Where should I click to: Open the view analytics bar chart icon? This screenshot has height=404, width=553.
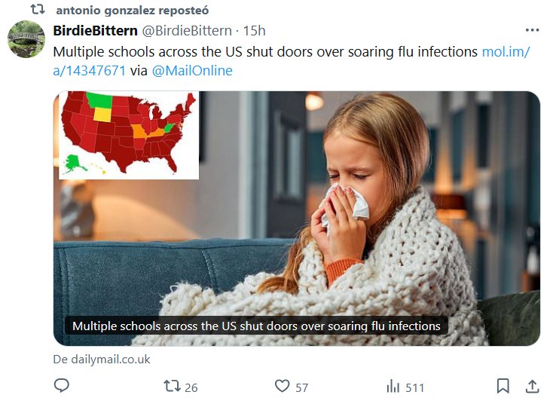click(x=393, y=386)
